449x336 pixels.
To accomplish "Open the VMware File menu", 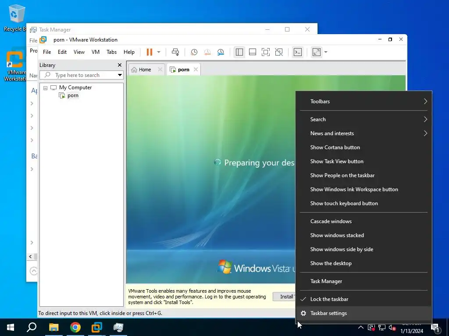I will (47, 52).
